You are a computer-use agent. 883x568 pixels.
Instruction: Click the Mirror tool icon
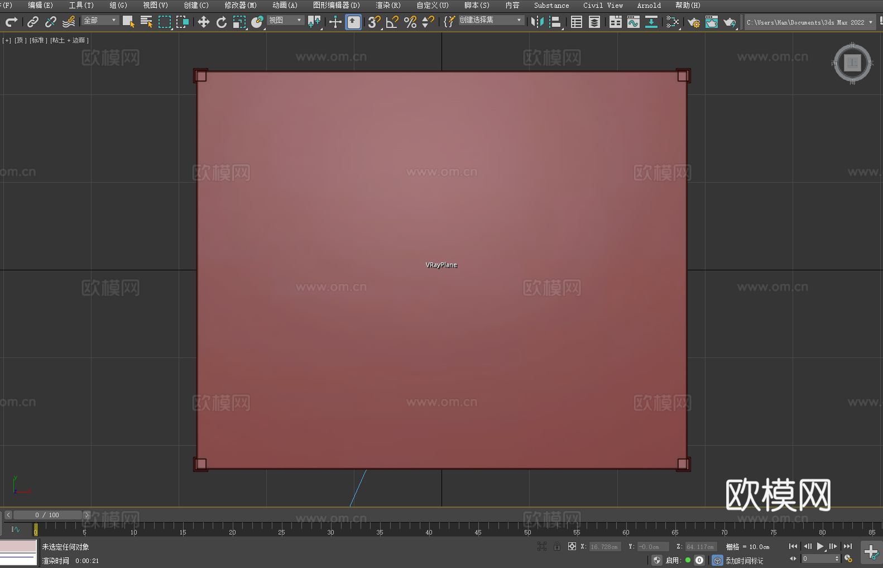pos(538,22)
